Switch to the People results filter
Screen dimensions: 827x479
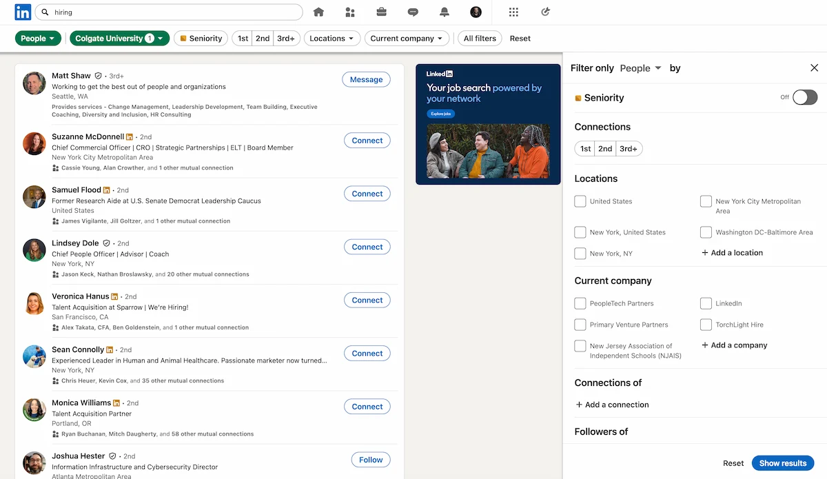click(38, 38)
